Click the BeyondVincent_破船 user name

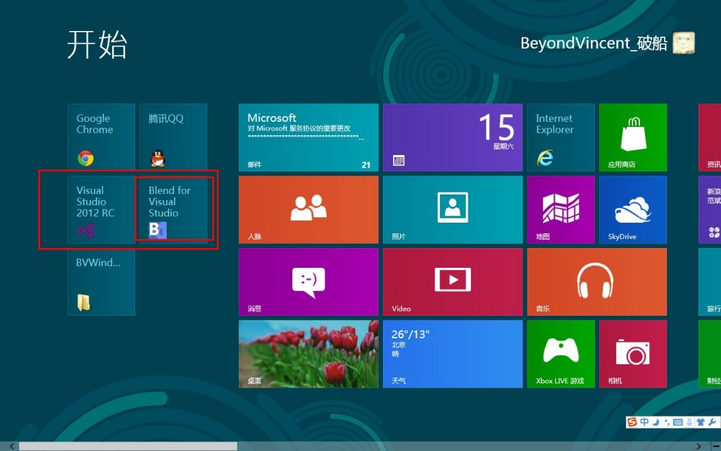pyautogui.click(x=594, y=43)
